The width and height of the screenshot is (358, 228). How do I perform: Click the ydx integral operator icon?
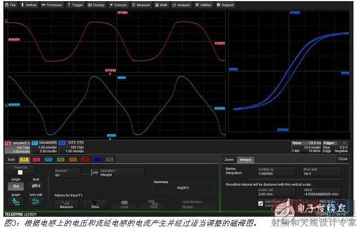(94, 173)
